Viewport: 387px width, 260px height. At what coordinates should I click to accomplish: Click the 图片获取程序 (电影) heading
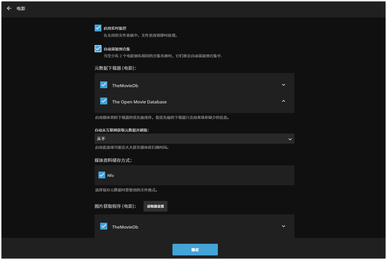click(115, 206)
